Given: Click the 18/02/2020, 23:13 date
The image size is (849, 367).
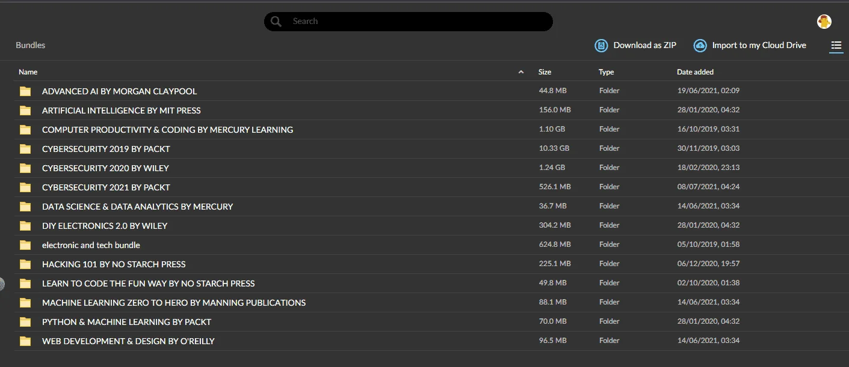Looking at the screenshot, I should coord(708,168).
